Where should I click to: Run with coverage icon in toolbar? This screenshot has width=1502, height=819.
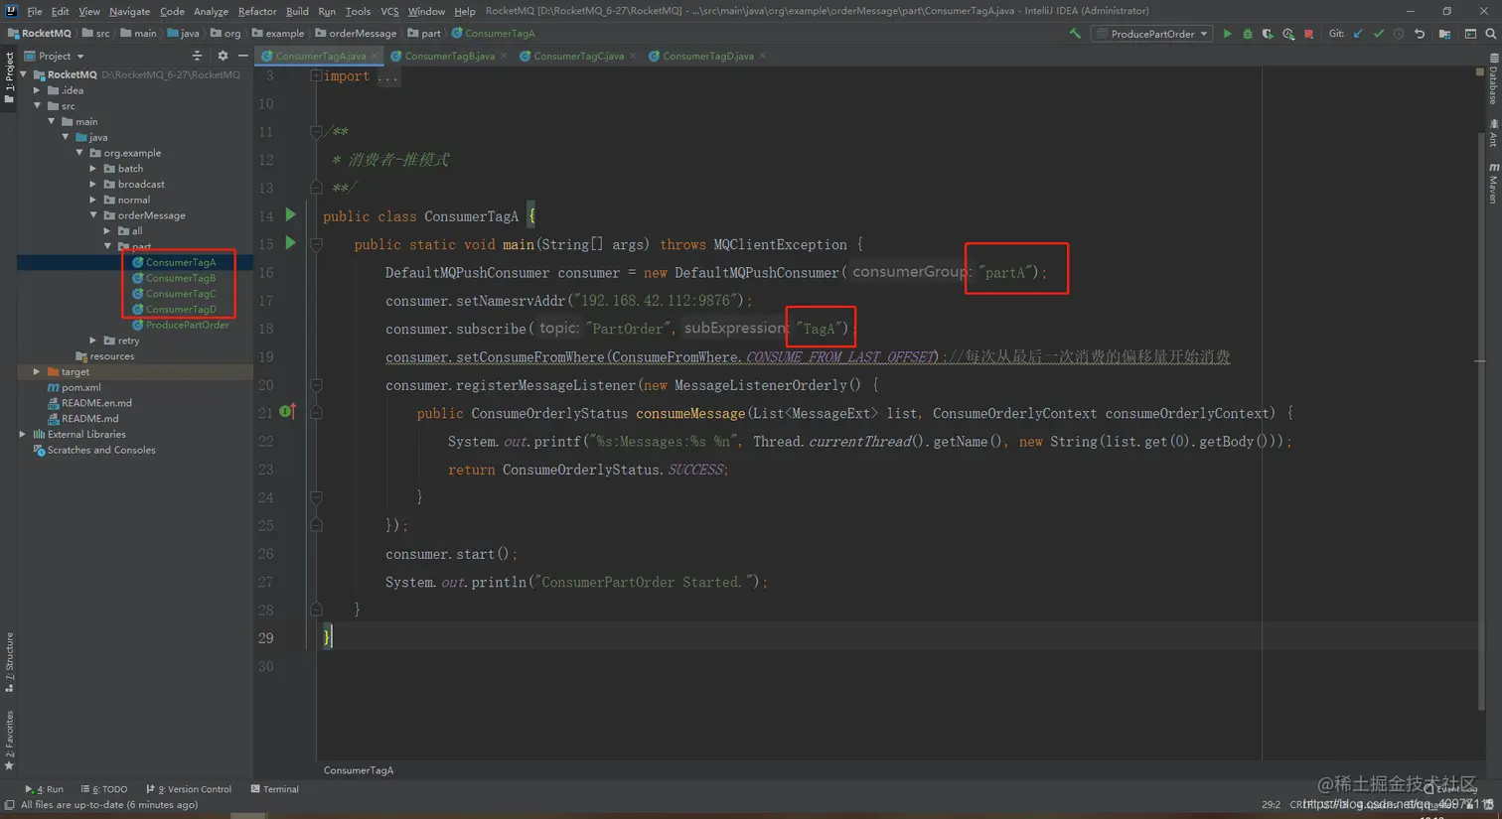point(1268,34)
